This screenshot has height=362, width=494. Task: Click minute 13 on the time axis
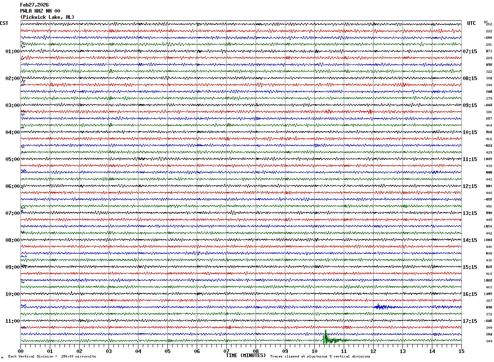point(403,351)
